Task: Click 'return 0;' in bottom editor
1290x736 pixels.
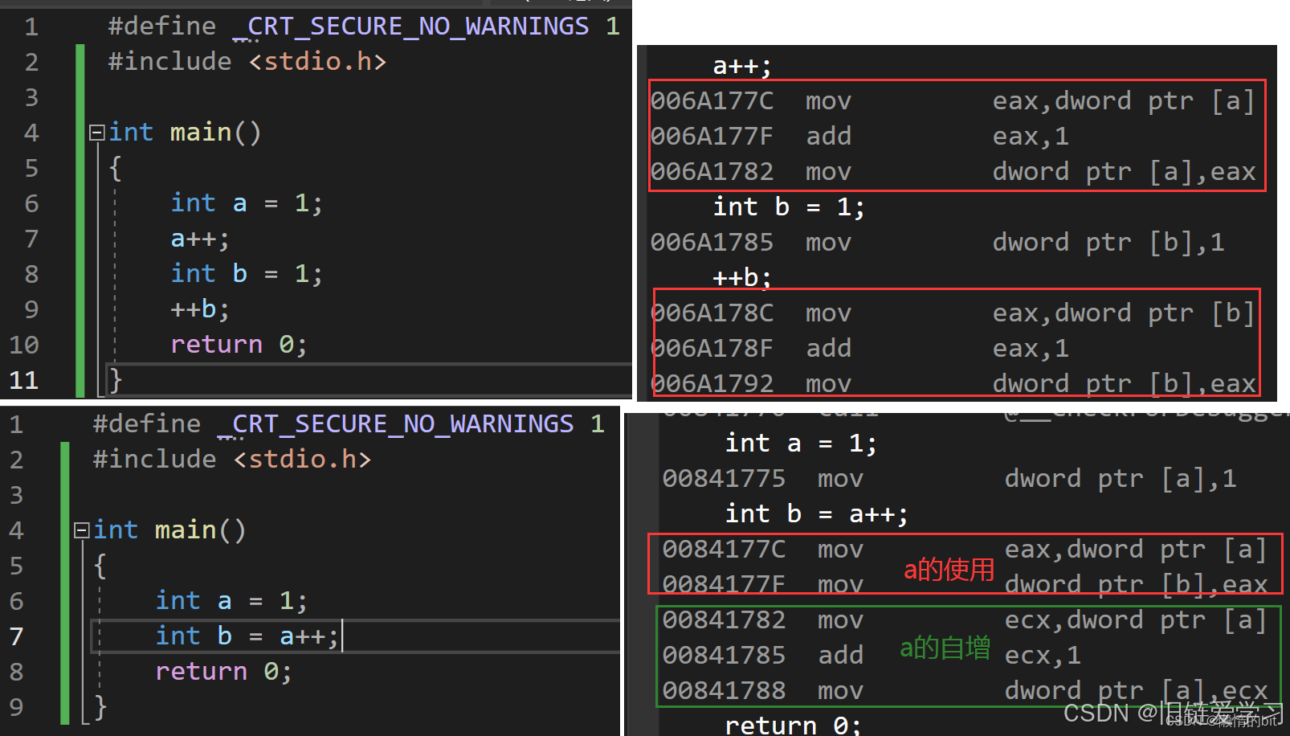Action: click(223, 672)
